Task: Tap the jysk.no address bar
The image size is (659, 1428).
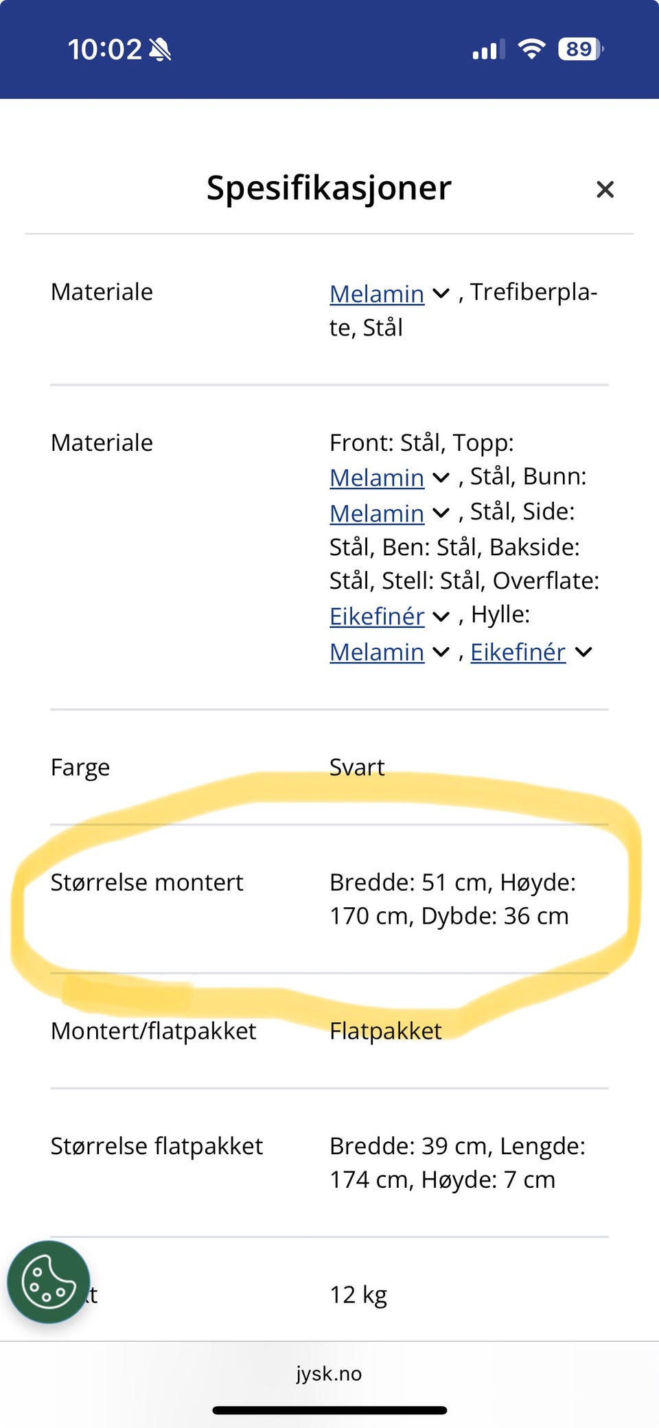Action: pos(329,1373)
